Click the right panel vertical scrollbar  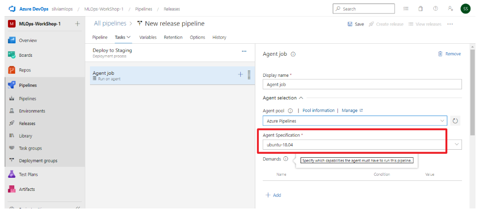pyautogui.click(x=472, y=92)
